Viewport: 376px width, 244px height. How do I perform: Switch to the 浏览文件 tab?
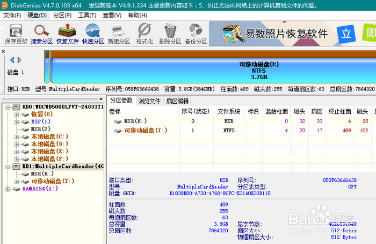tap(149, 101)
